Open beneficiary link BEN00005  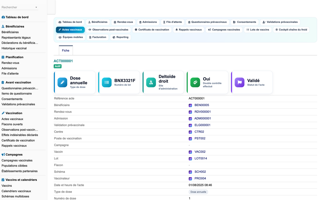pos(202,105)
